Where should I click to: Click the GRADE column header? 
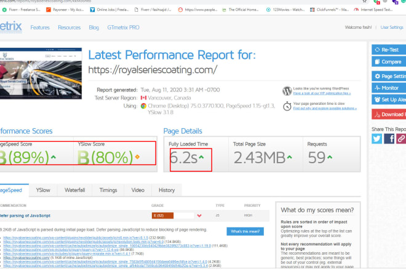(157, 206)
